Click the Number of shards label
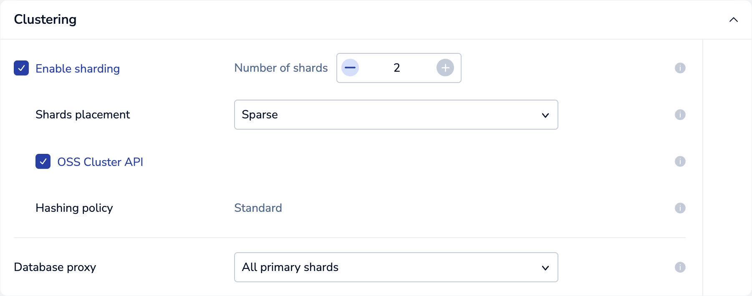752x296 pixels. point(281,68)
